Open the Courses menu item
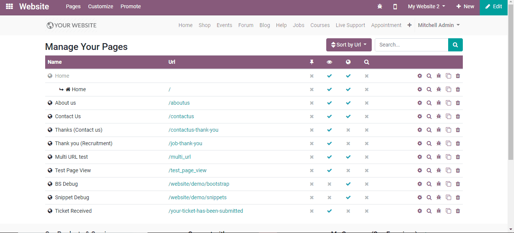 (x=320, y=25)
